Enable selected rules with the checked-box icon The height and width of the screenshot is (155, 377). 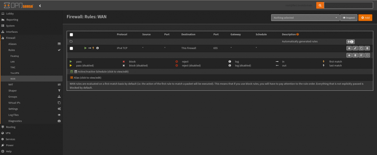coord(361,55)
